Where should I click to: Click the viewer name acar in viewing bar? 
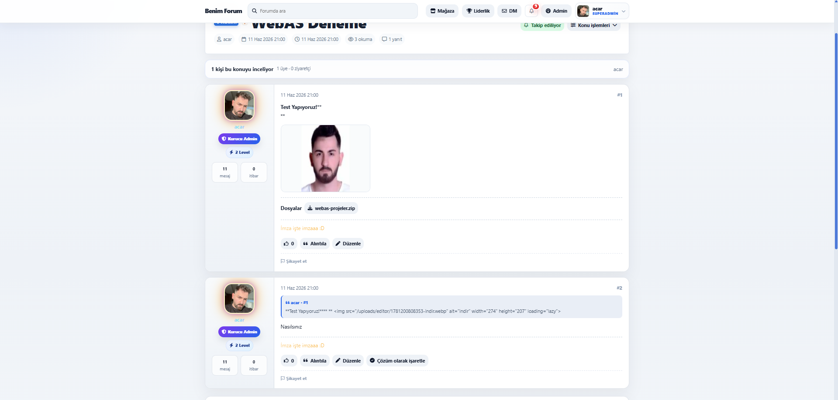pyautogui.click(x=618, y=69)
